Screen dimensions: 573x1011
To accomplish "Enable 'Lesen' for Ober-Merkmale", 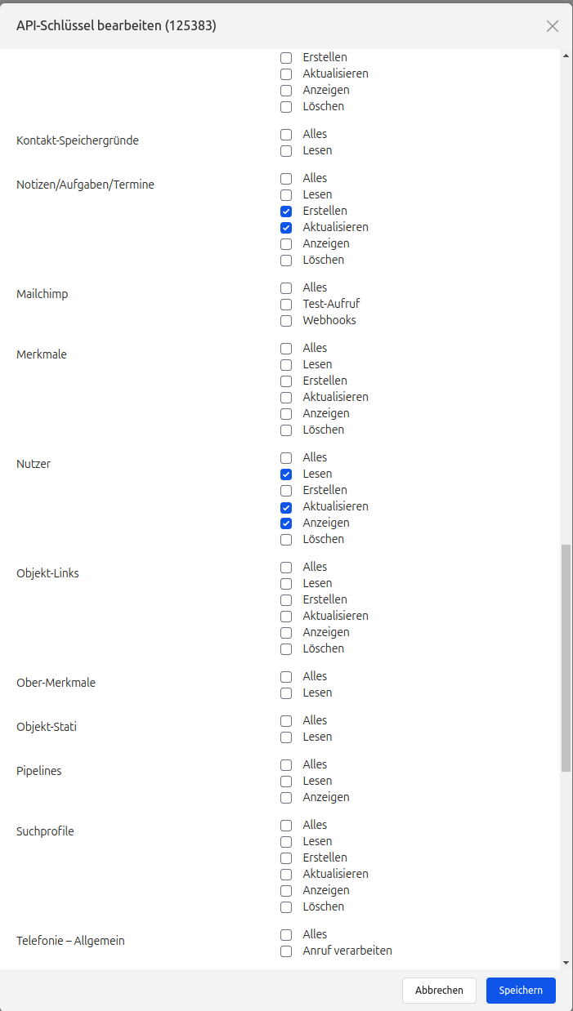I will pyautogui.click(x=285, y=693).
